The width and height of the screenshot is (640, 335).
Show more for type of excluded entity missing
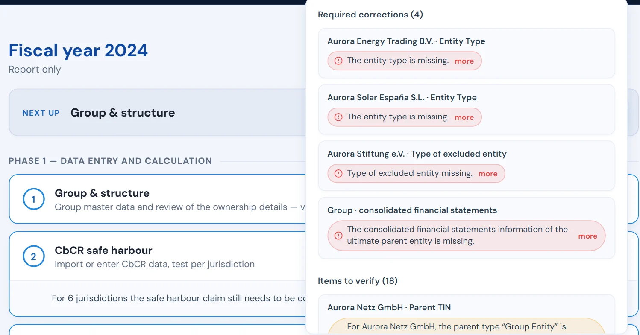point(488,174)
